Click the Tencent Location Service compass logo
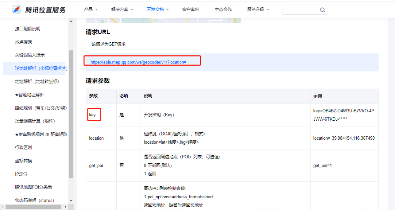The image size is (395, 210). pos(16,9)
